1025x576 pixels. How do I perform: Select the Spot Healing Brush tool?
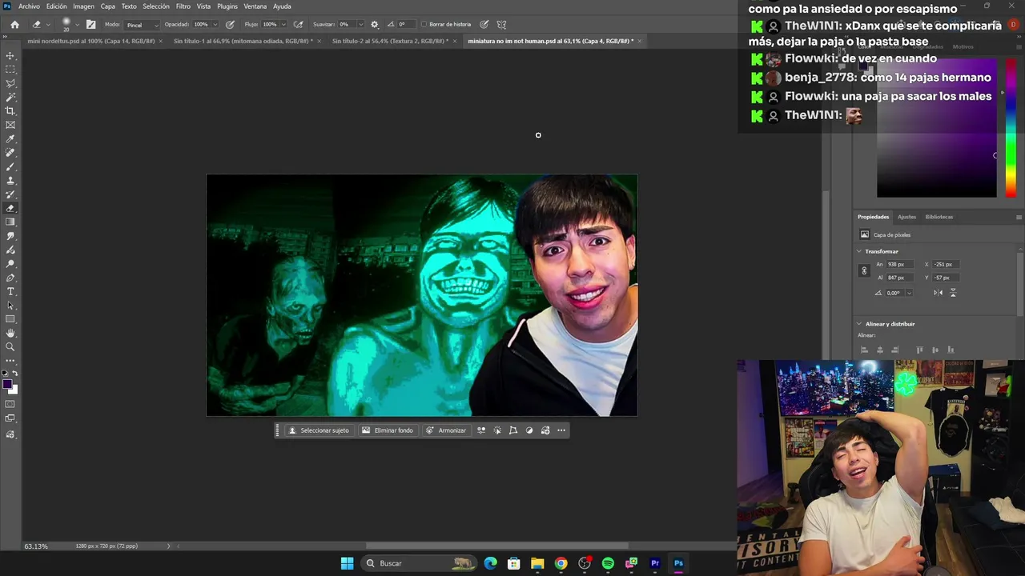point(10,153)
